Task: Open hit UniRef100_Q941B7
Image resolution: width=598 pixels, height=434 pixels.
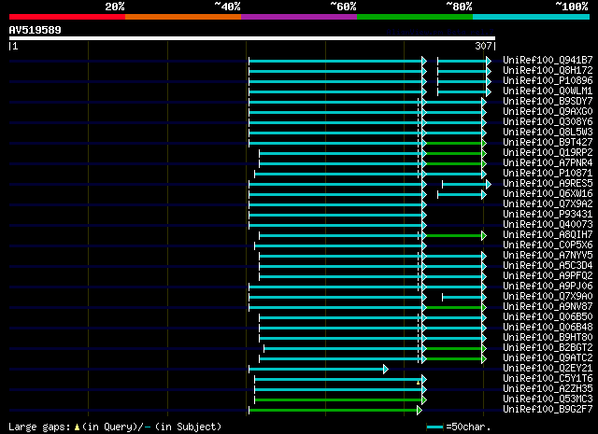Action: 548,60
